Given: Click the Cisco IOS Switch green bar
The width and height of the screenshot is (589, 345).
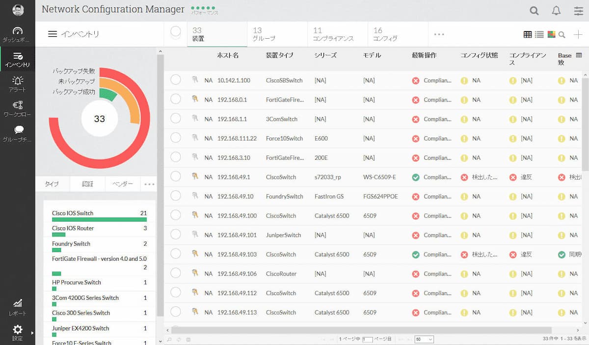Looking at the screenshot, I should click(99, 220).
